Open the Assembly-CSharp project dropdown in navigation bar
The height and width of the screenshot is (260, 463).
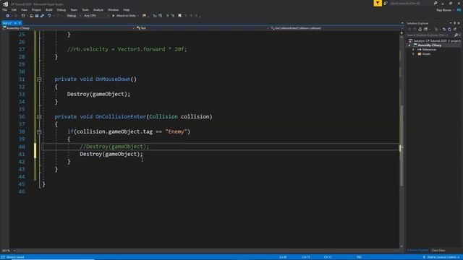point(69,28)
